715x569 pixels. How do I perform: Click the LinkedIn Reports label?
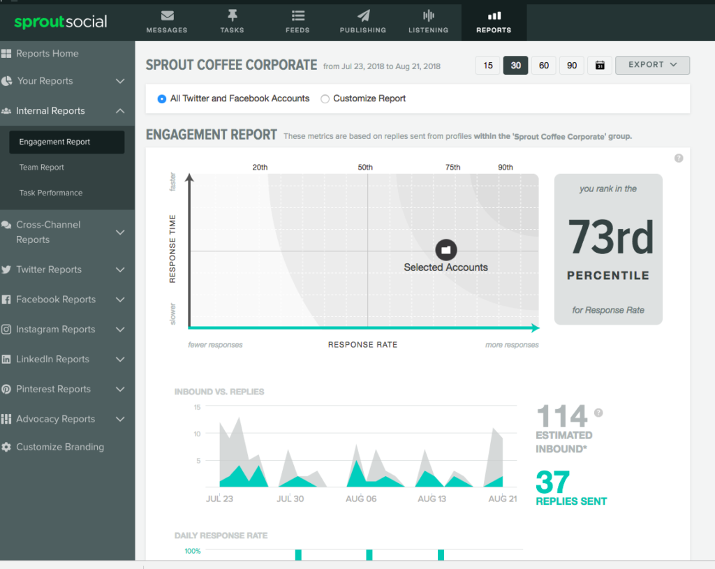[x=52, y=360]
